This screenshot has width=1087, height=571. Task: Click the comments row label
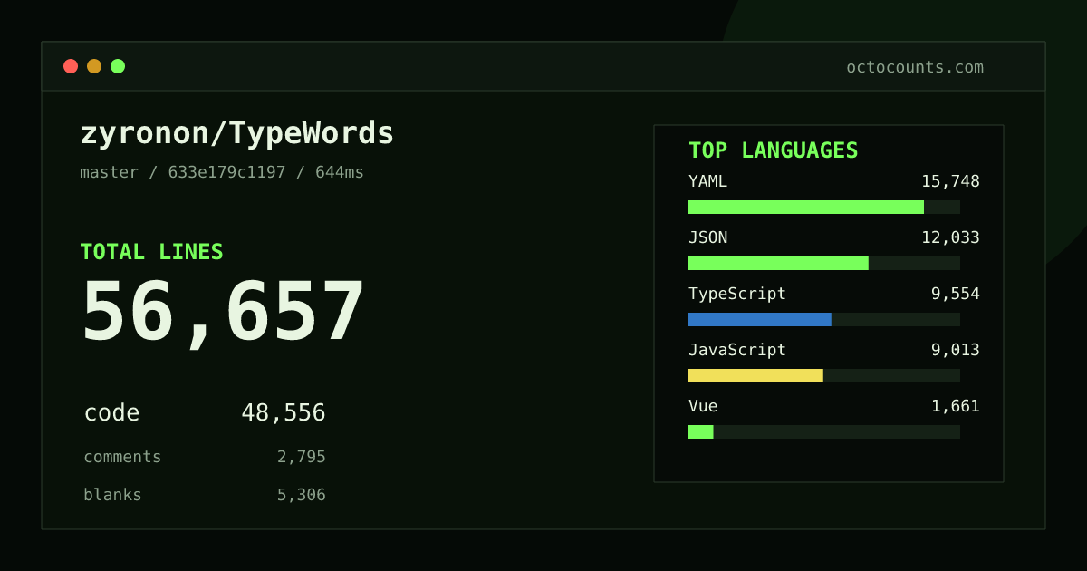(122, 457)
